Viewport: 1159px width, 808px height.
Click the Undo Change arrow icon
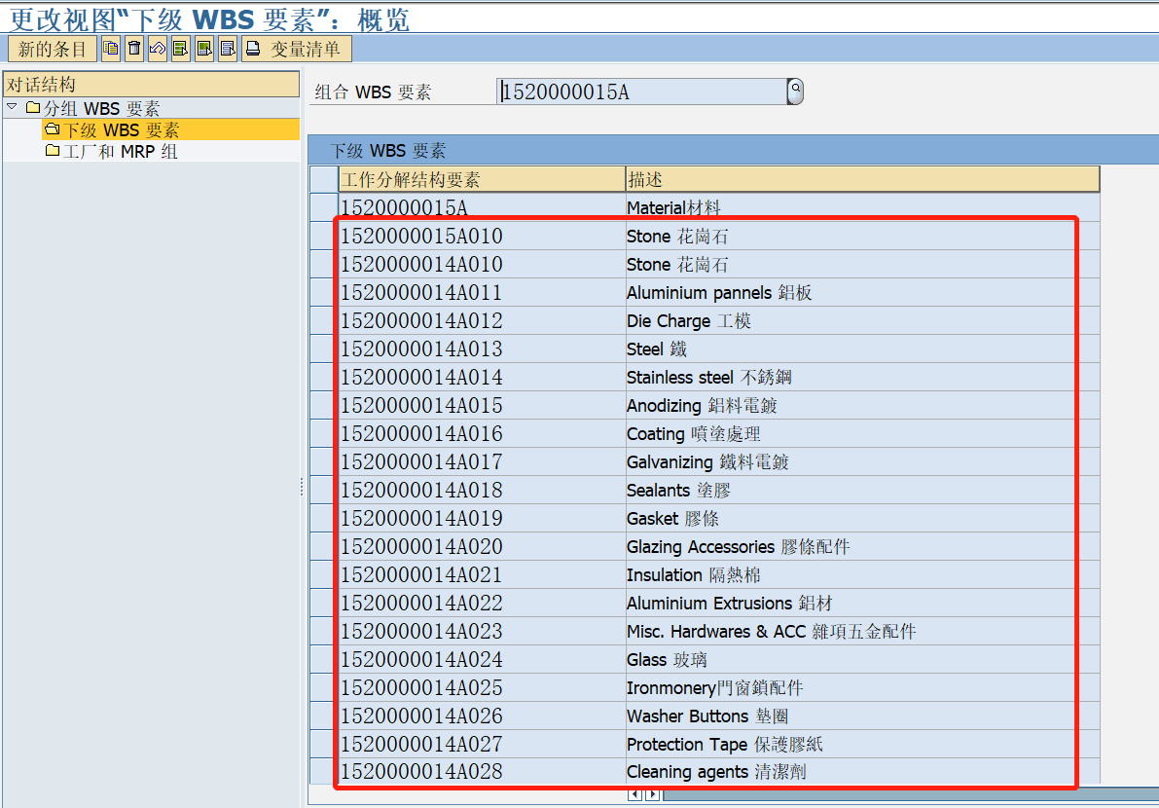[x=158, y=50]
